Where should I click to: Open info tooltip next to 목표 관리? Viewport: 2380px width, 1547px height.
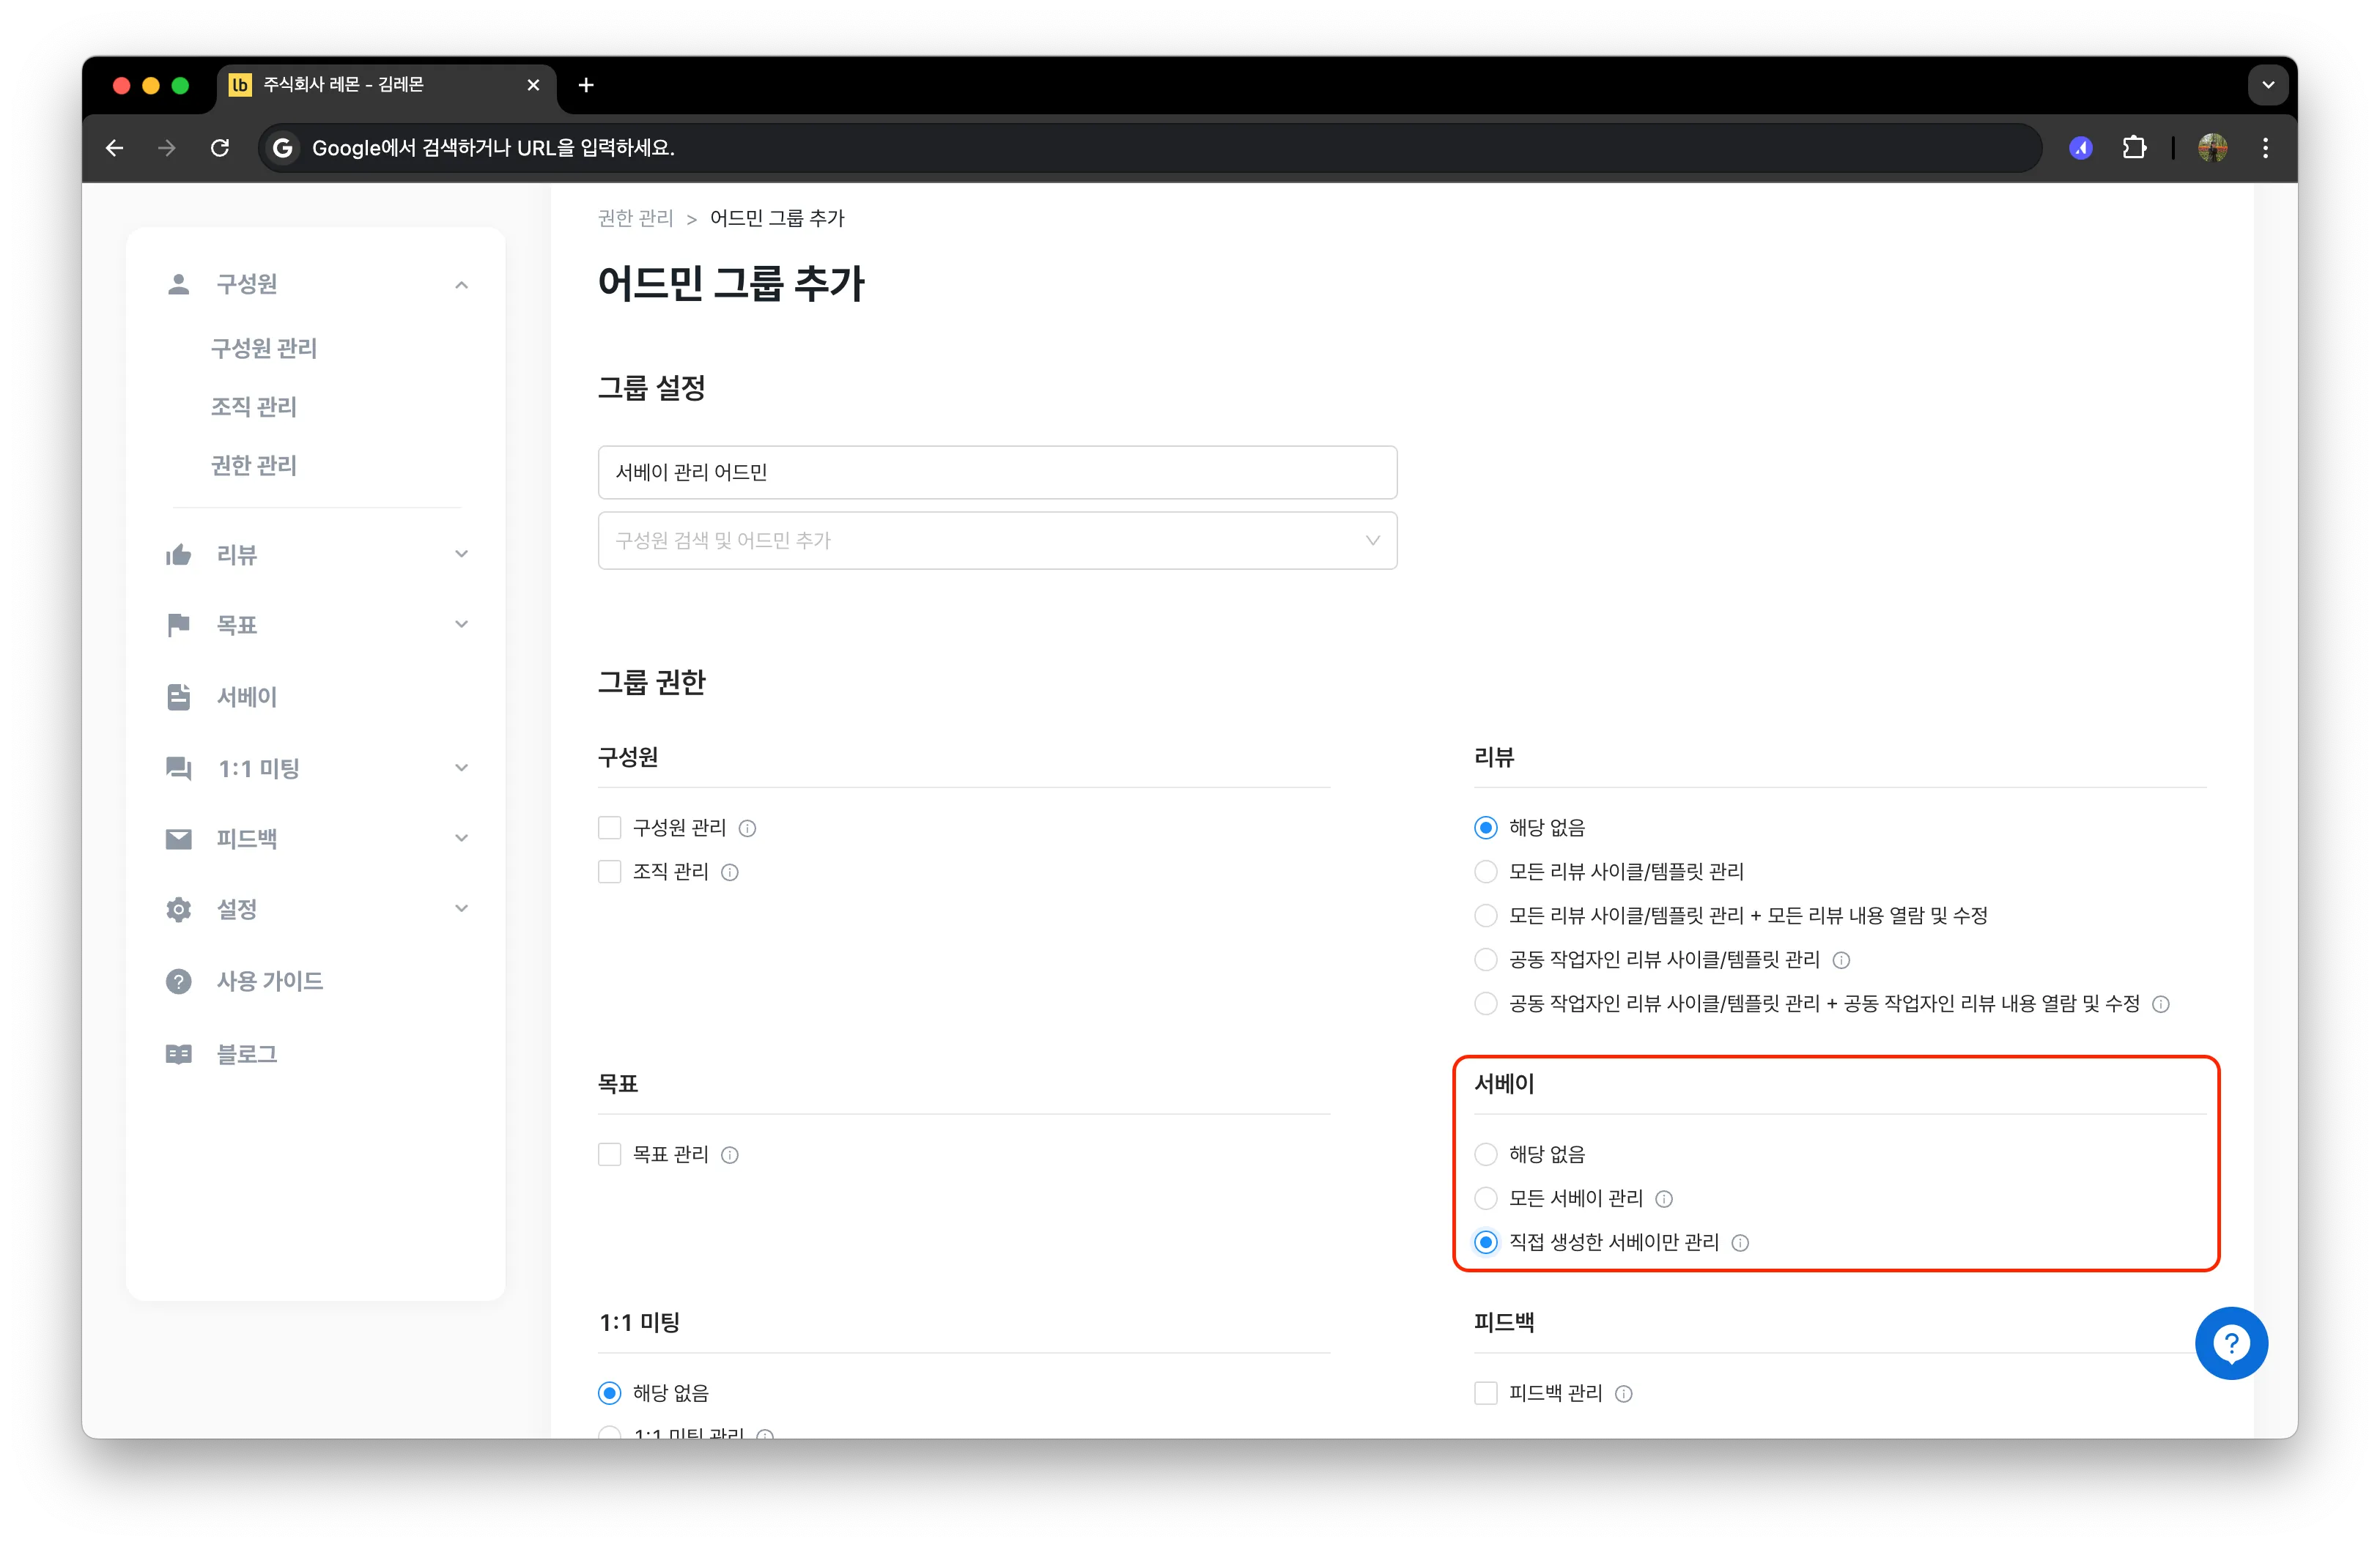click(730, 1155)
